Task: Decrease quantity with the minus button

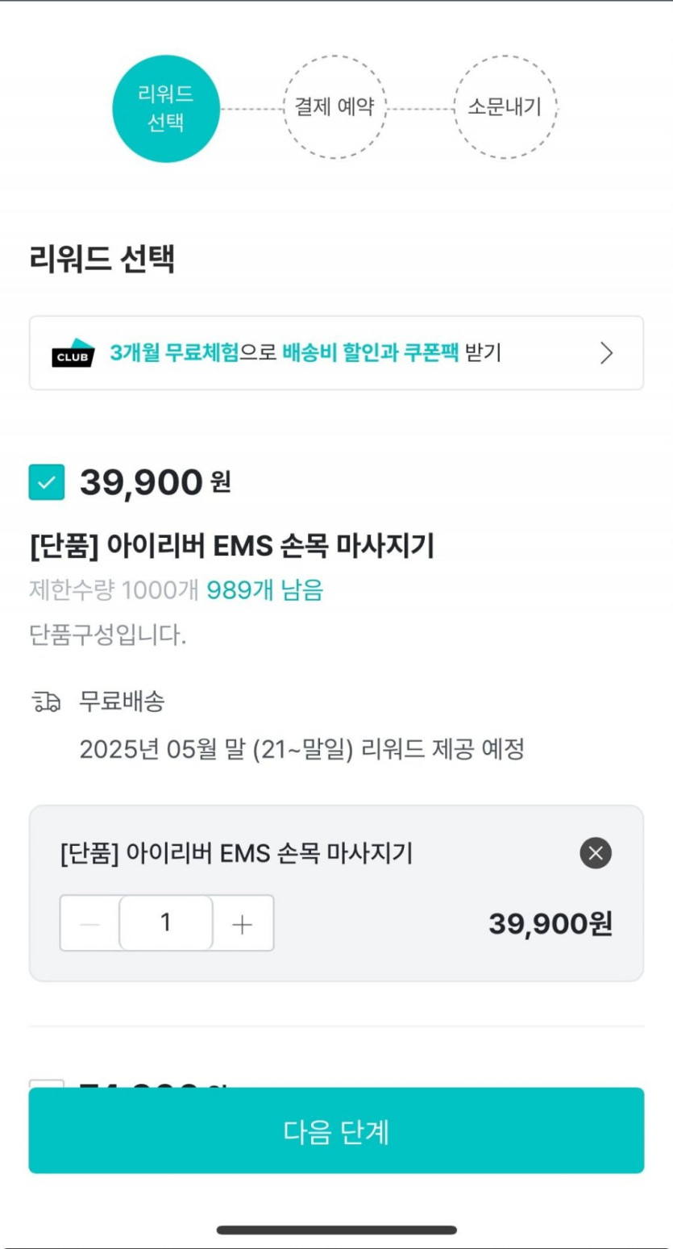Action: 89,924
